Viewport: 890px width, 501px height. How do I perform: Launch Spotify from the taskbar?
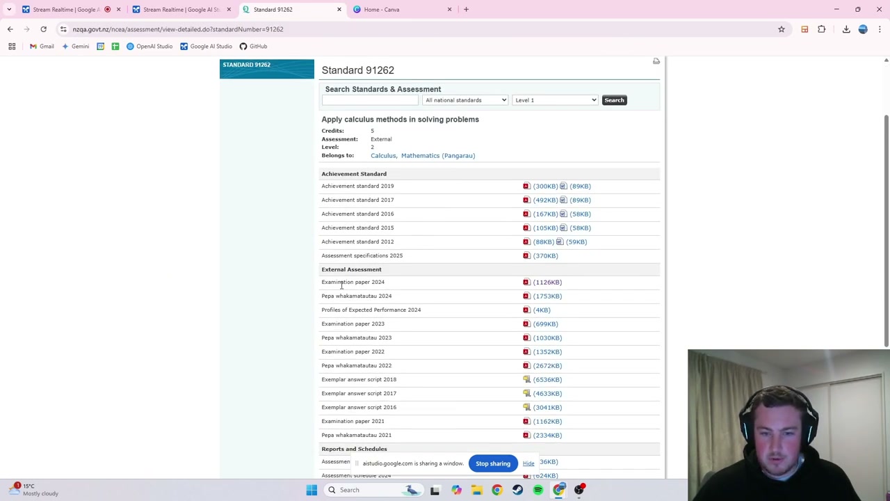538,490
